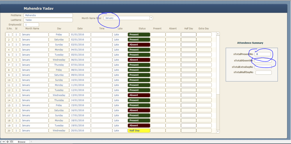Click the Day cell in row 2 (Saturday)
Viewport: 291px width, 144px height.
pyautogui.click(x=59, y=40)
